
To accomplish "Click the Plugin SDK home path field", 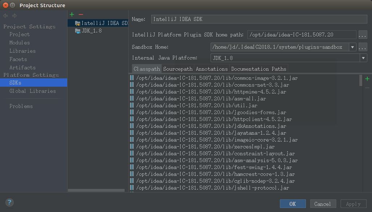I will click(x=302, y=35).
